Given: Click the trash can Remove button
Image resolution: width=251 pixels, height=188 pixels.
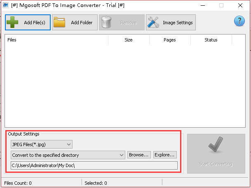Looking at the screenshot, I should point(122,22).
